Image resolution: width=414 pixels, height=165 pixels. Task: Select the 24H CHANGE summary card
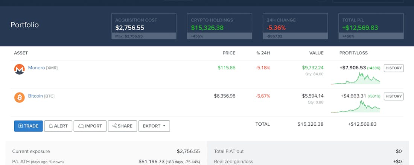click(x=295, y=26)
